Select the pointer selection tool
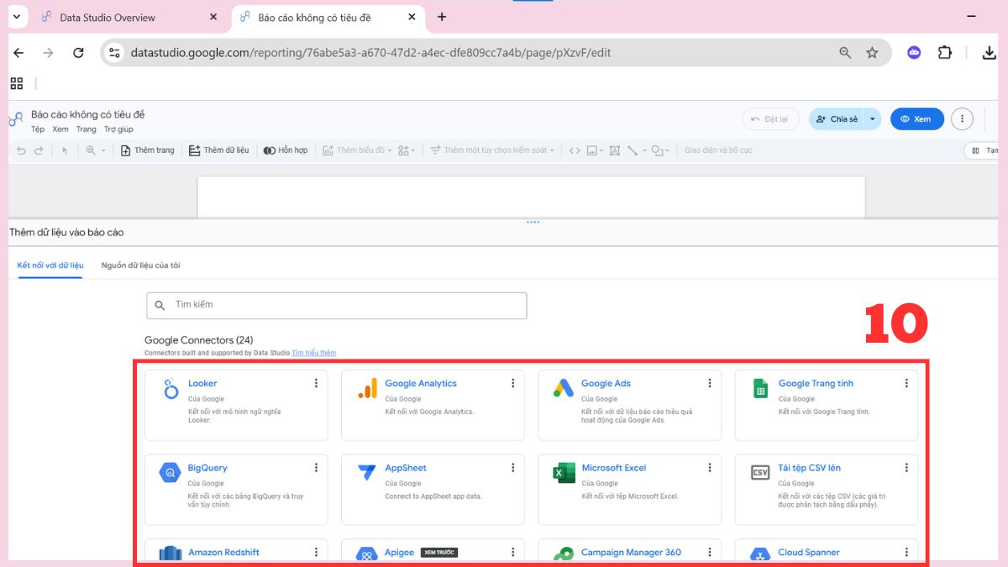 [65, 150]
